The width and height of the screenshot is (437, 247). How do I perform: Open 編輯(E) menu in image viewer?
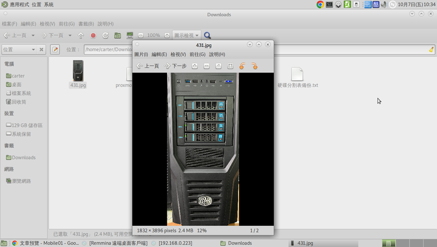click(159, 55)
